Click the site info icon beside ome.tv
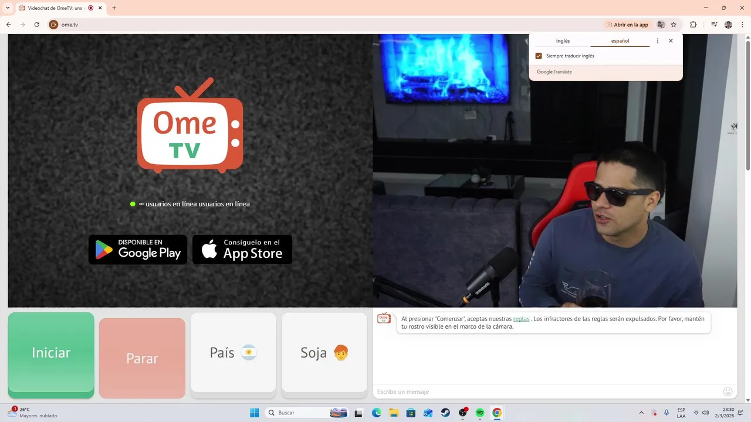Viewport: 751px width, 422px height. point(53,25)
